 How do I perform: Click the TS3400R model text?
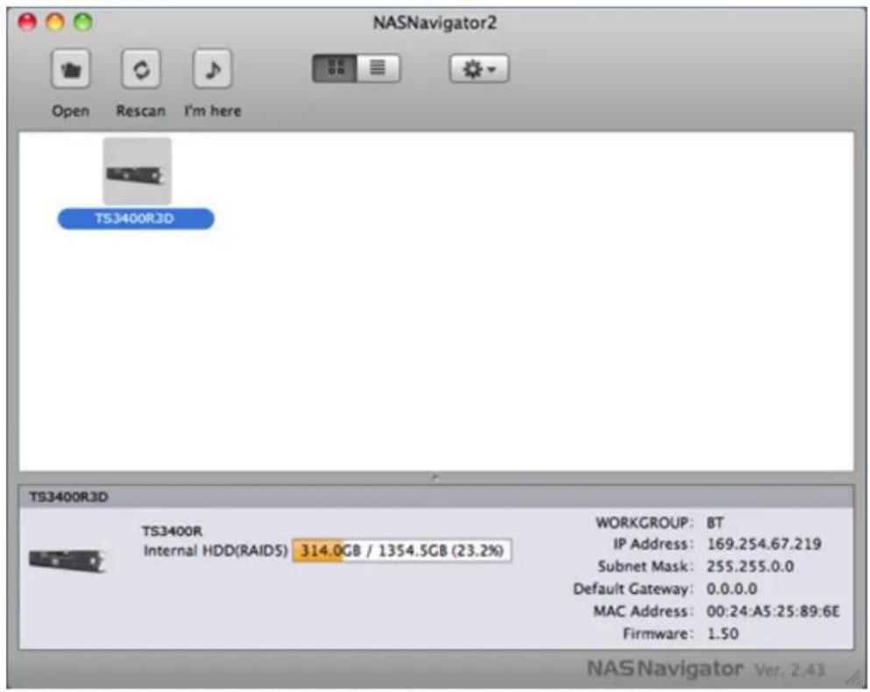172,531
